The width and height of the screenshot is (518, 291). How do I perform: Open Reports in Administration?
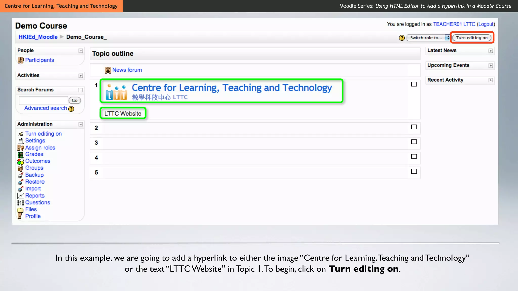click(x=35, y=196)
